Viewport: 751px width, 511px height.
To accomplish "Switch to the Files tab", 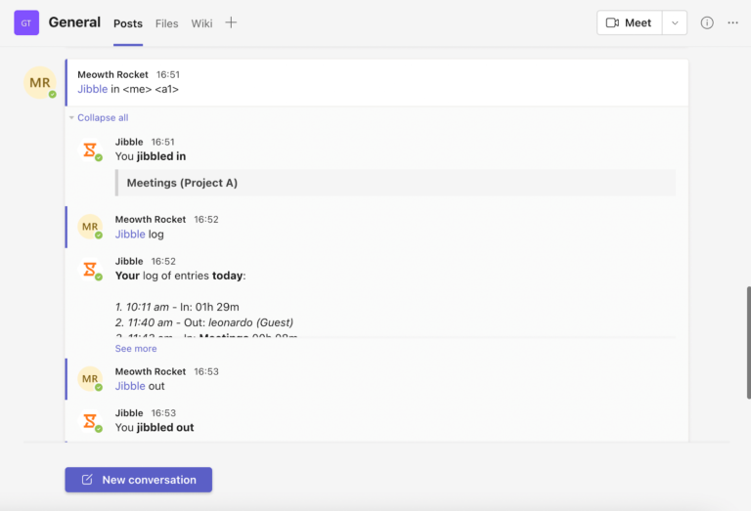I will point(166,23).
